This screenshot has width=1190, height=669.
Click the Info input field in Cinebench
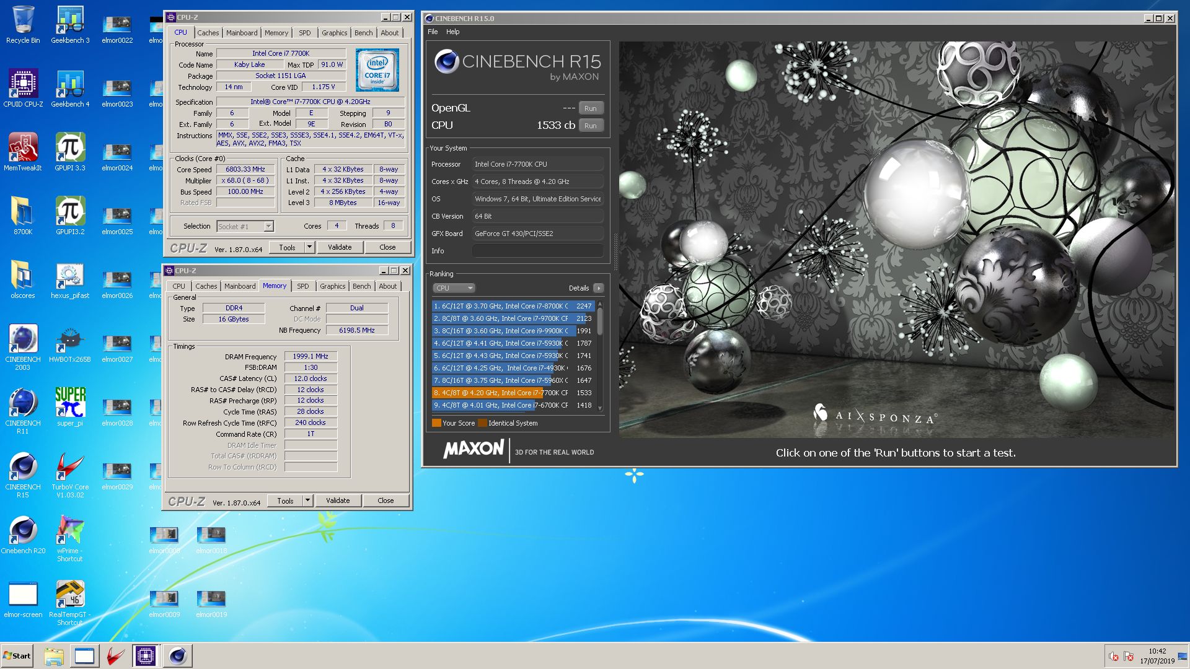[x=537, y=251]
